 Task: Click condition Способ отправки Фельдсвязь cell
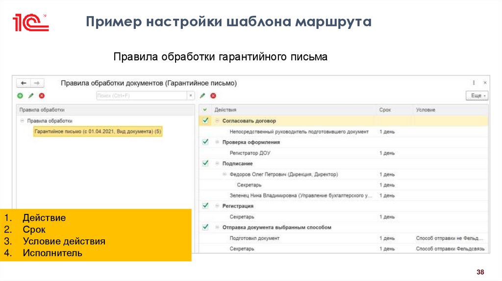[450, 249]
